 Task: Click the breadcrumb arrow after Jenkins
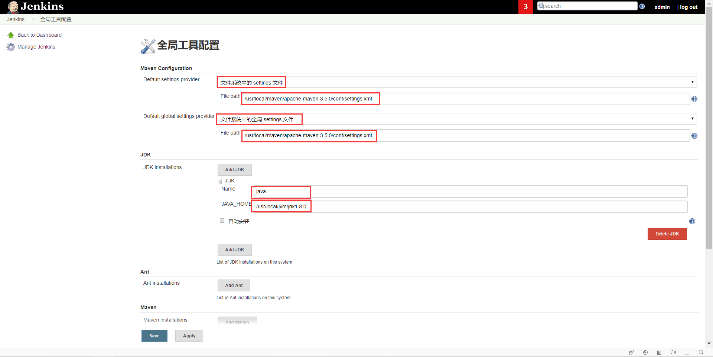coord(33,19)
